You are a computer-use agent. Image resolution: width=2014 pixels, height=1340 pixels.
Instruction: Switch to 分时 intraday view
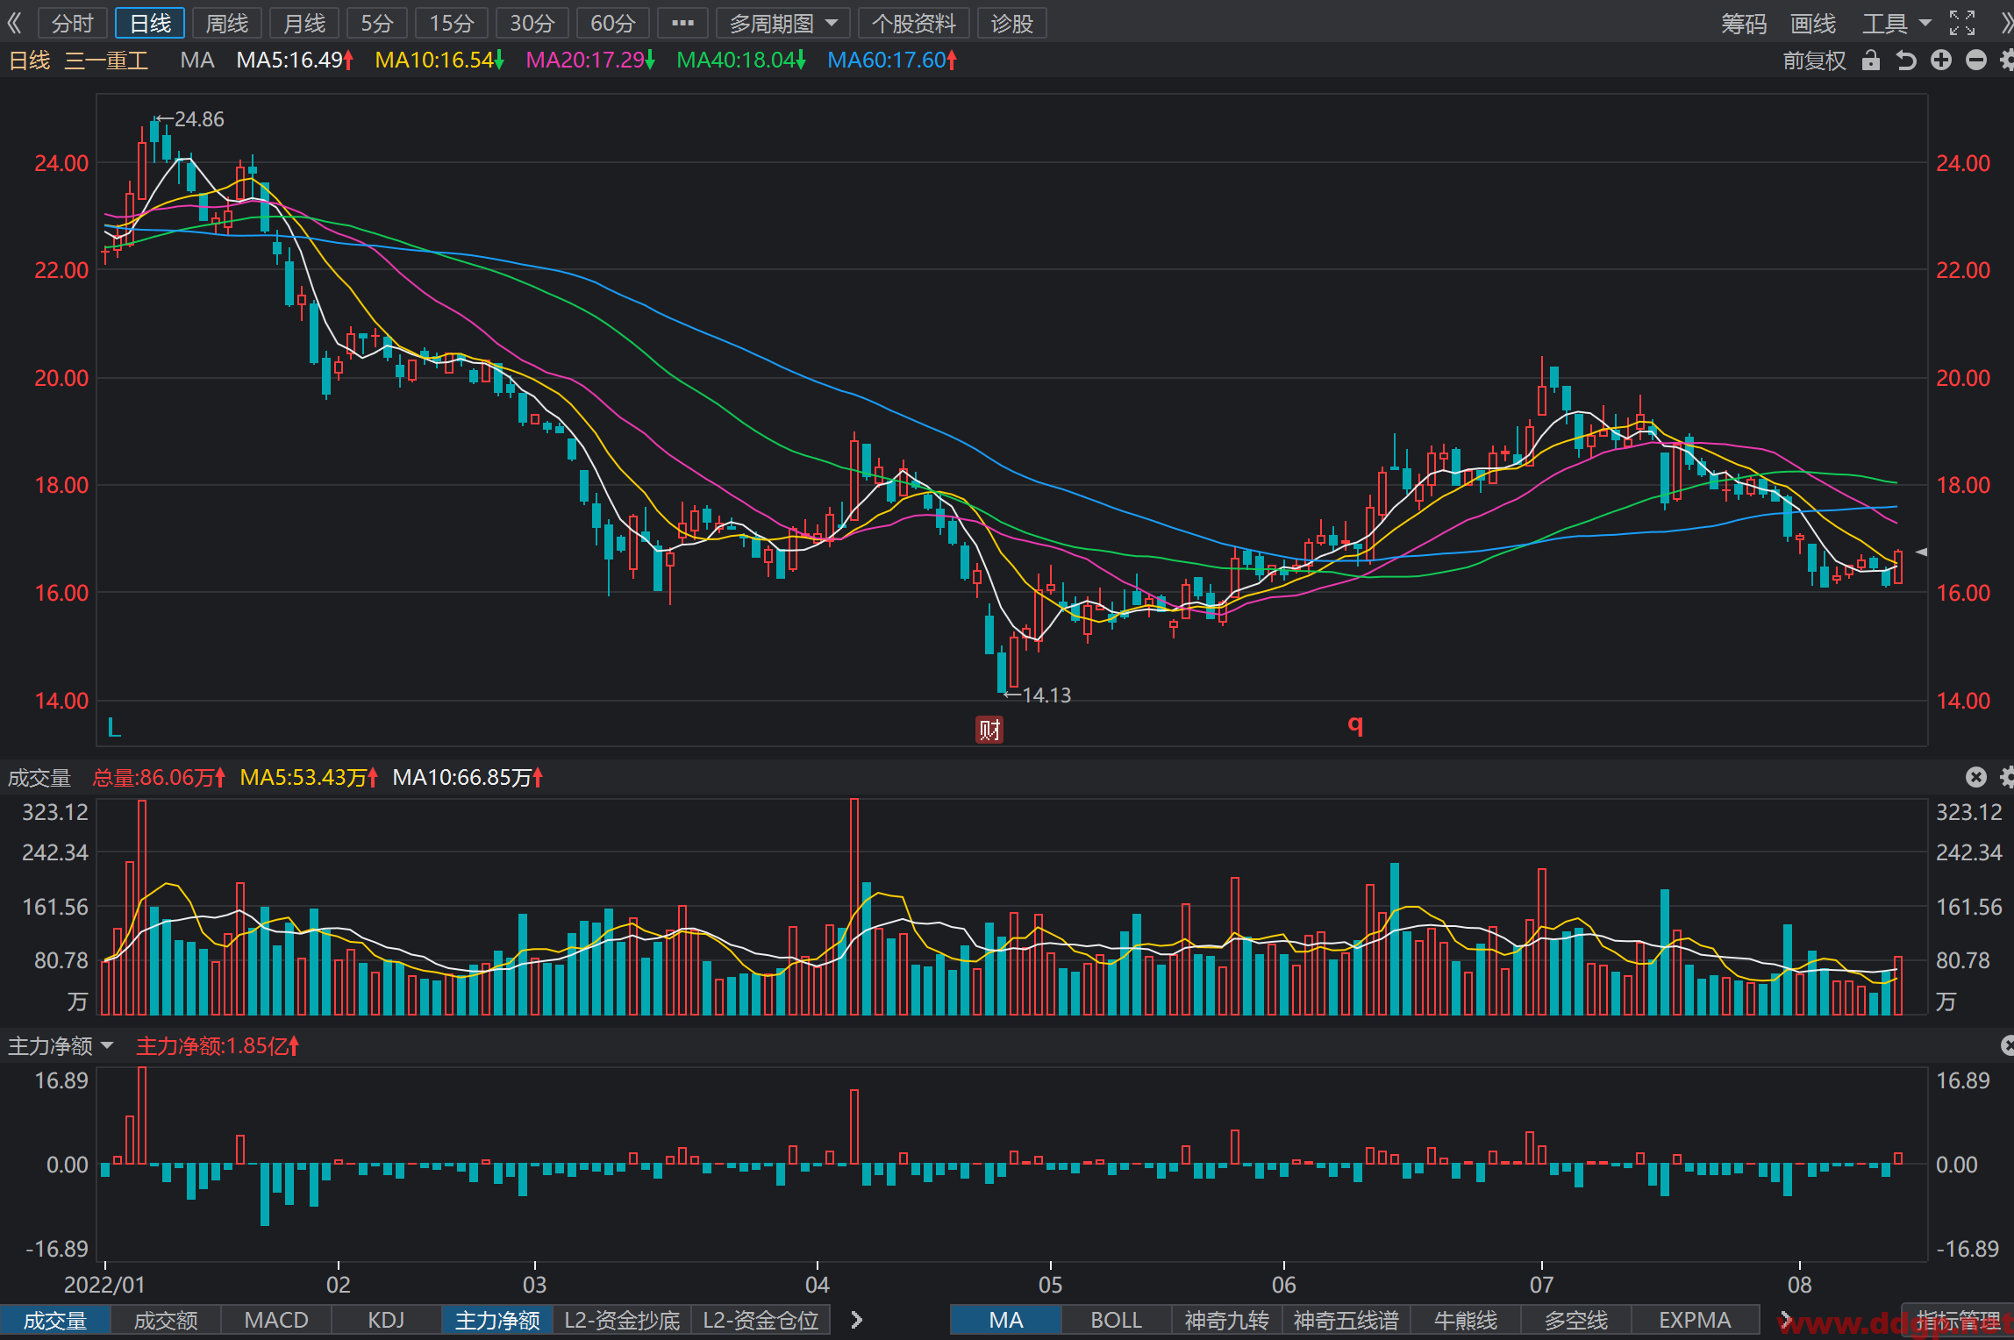(72, 23)
